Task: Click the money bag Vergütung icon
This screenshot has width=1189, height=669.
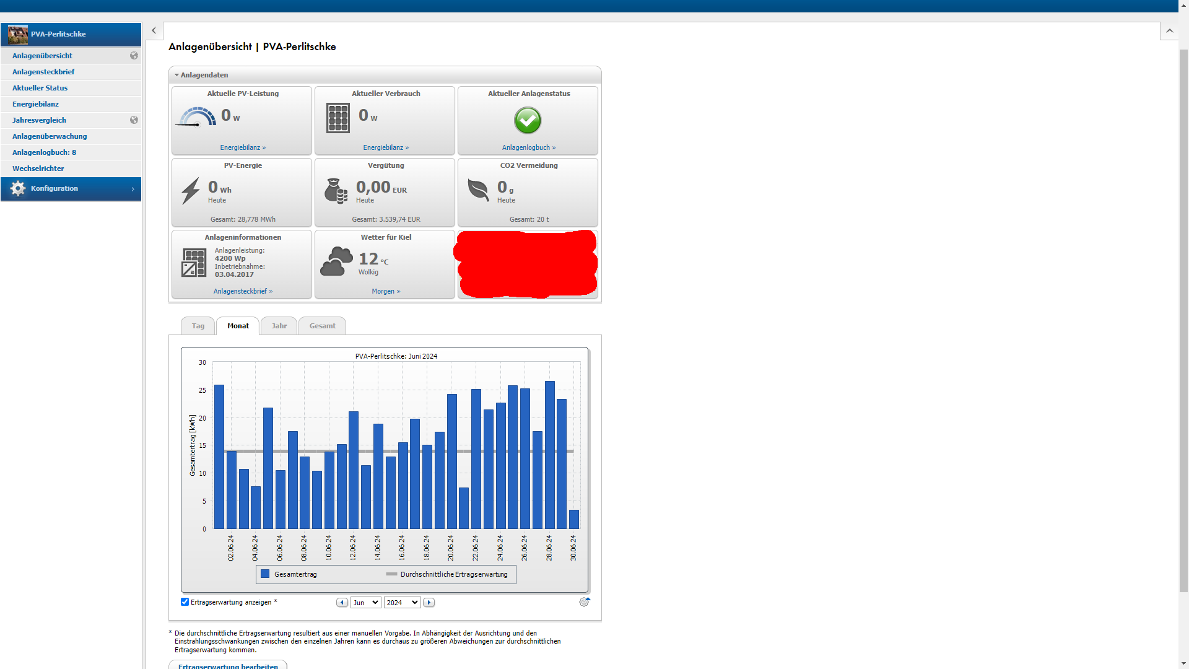Action: coord(336,191)
